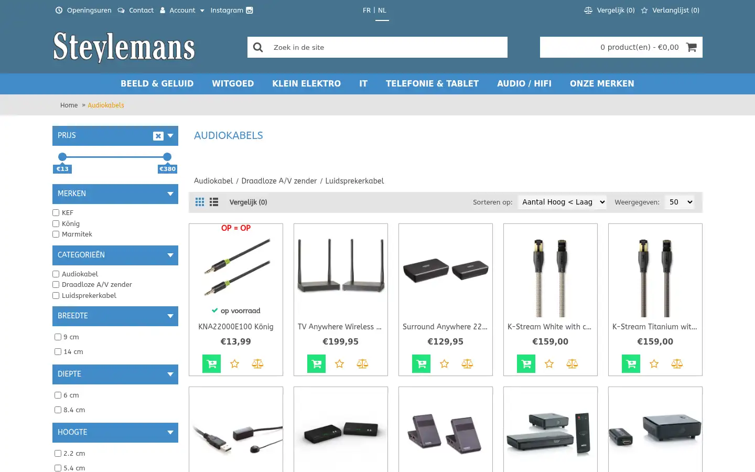This screenshot has width=755, height=472.
Task: Compare Surround Anywhere 22 product
Action: click(x=467, y=363)
